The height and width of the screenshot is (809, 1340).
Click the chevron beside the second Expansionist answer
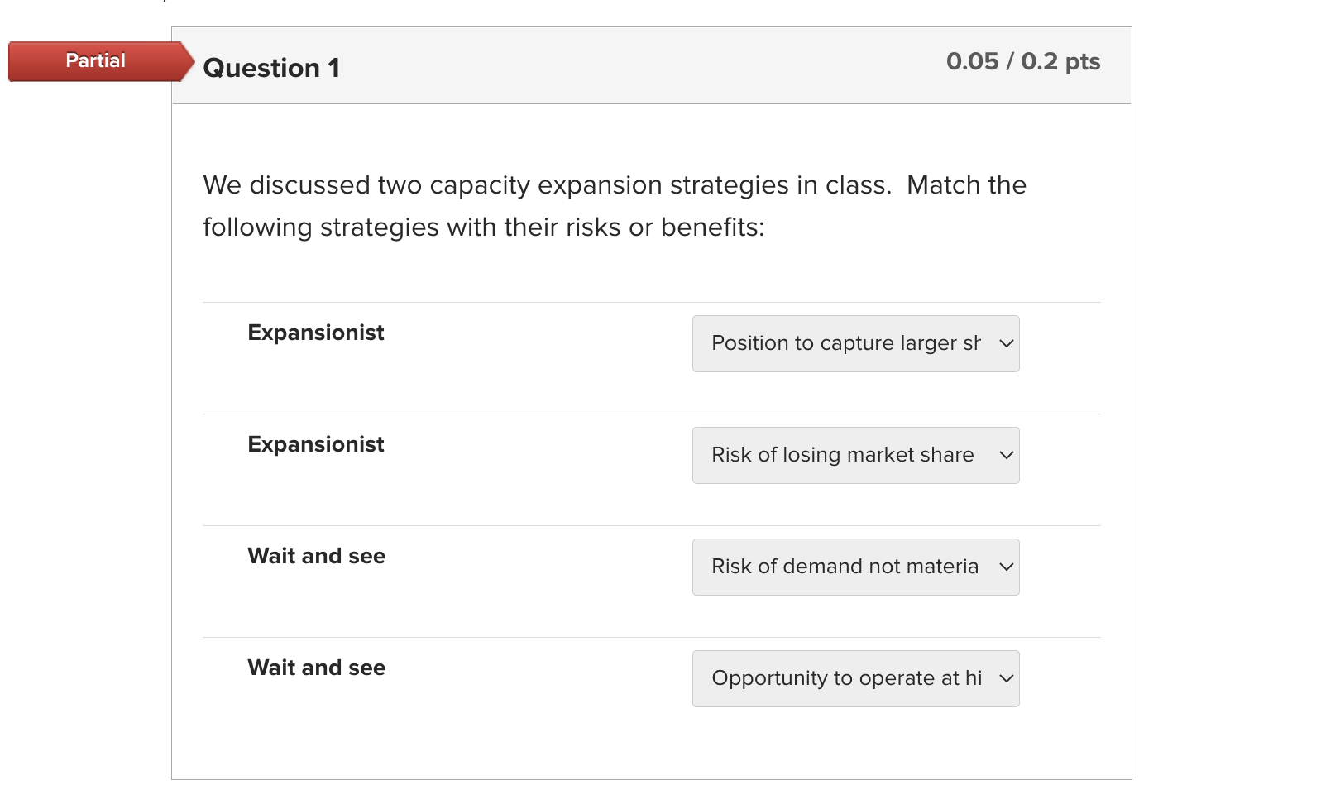[x=1005, y=455]
